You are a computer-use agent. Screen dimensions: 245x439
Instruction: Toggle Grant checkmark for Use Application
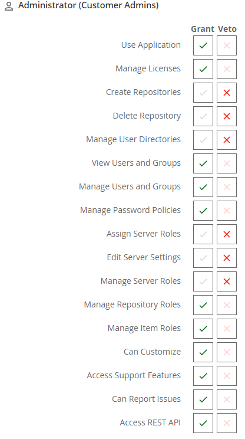(x=203, y=45)
